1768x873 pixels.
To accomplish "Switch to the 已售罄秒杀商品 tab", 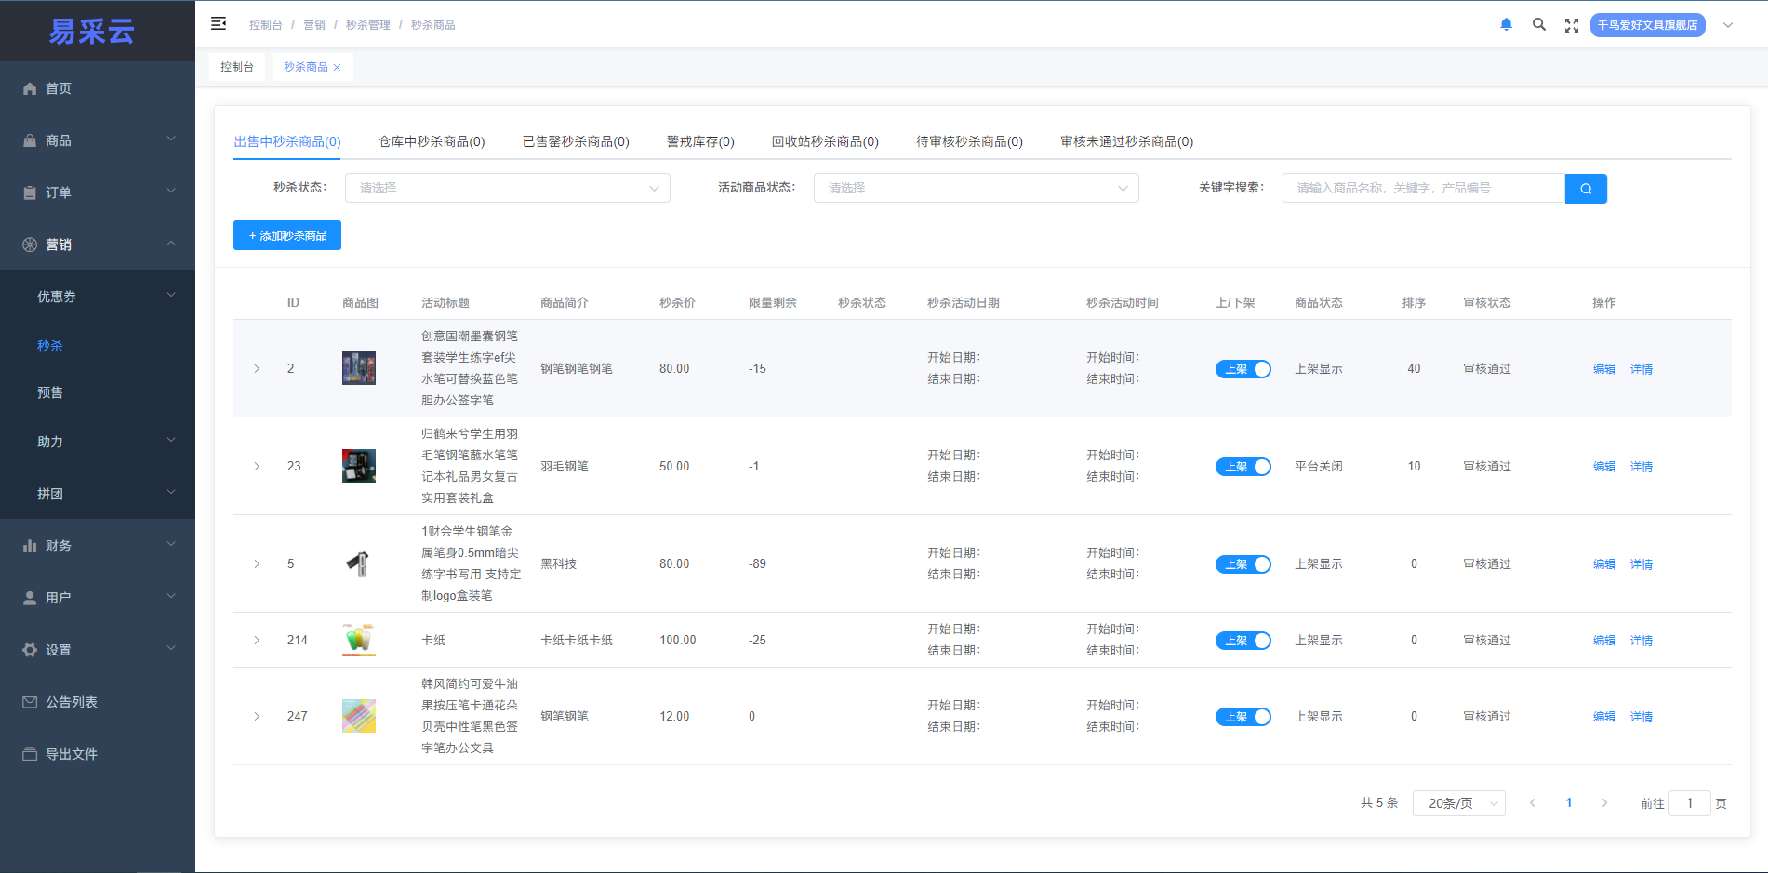I will click(x=575, y=141).
